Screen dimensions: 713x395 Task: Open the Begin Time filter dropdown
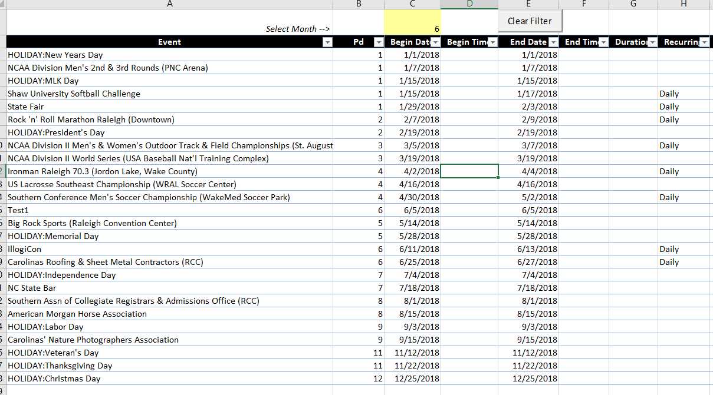click(x=492, y=42)
